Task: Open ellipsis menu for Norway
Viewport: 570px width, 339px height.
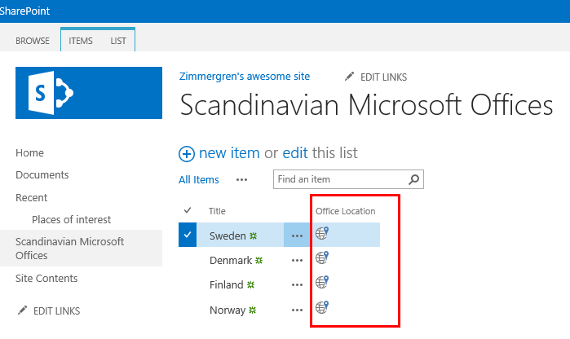Action: click(297, 310)
